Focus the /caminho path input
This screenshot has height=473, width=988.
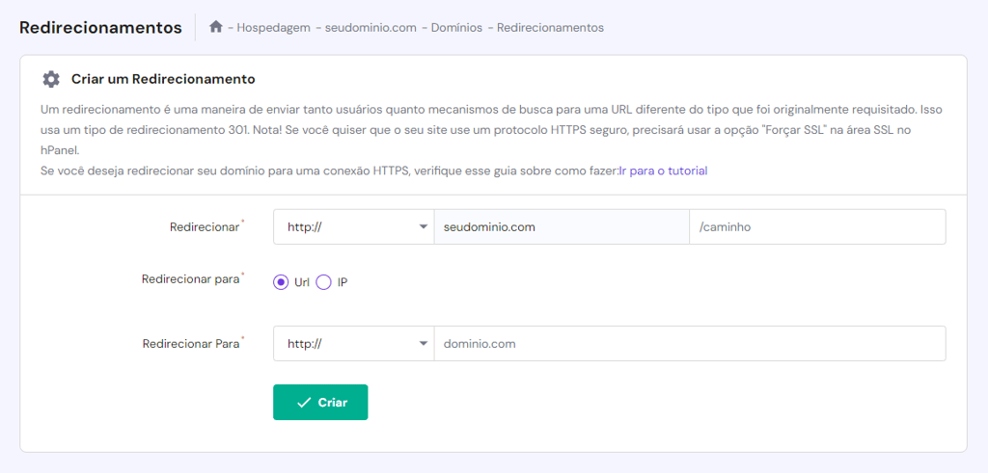click(x=818, y=226)
